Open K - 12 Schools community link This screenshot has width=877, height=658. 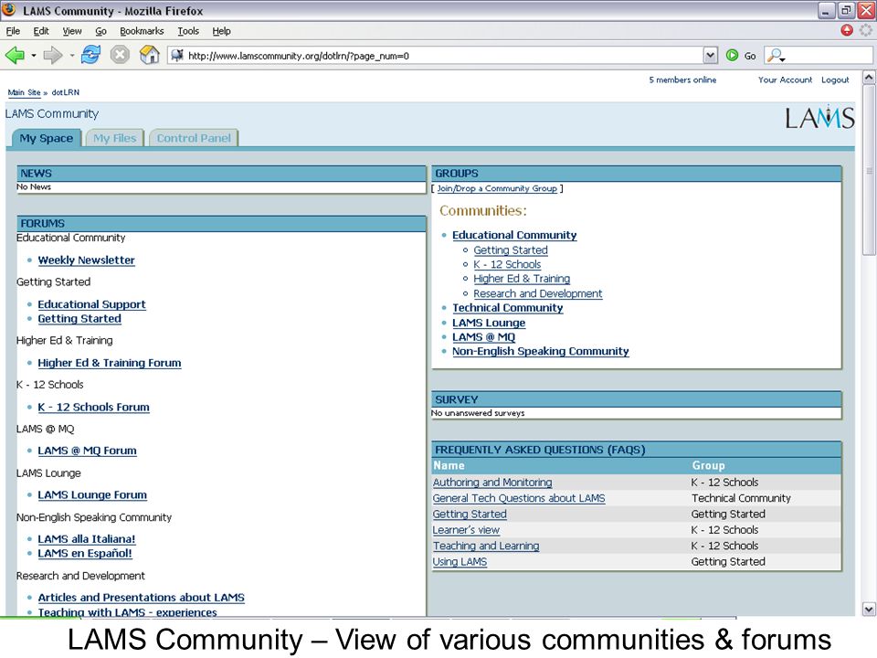point(507,265)
